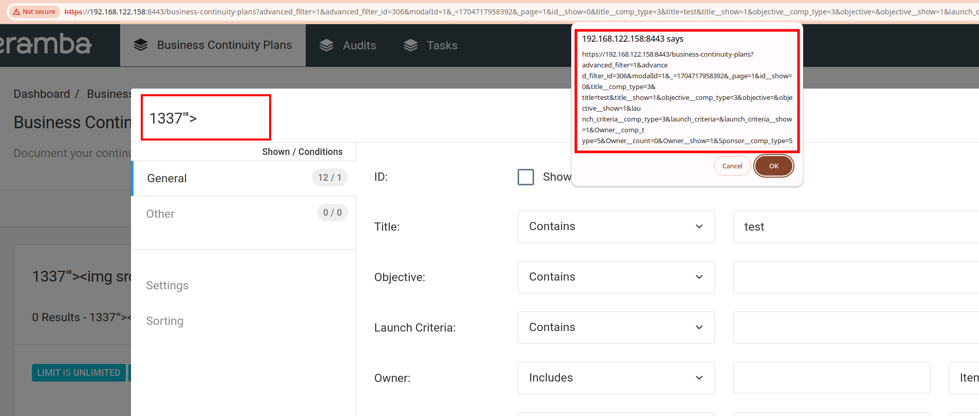Screen dimensions: 979x416
Task: Go to Dashboard breadcrumb link
Action: point(42,94)
